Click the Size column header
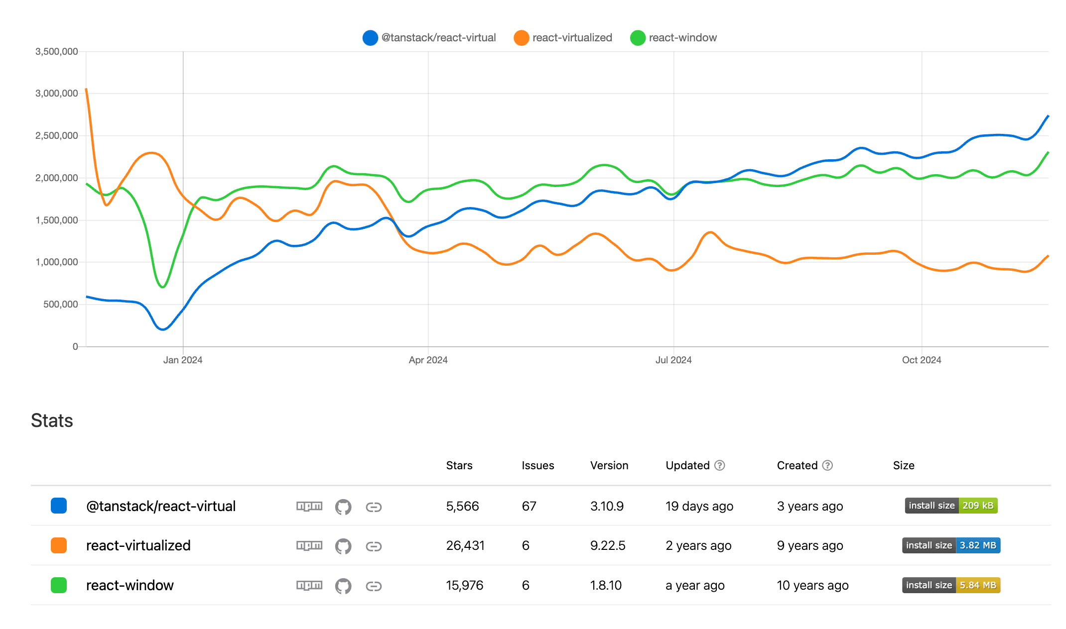1066x629 pixels. (904, 465)
